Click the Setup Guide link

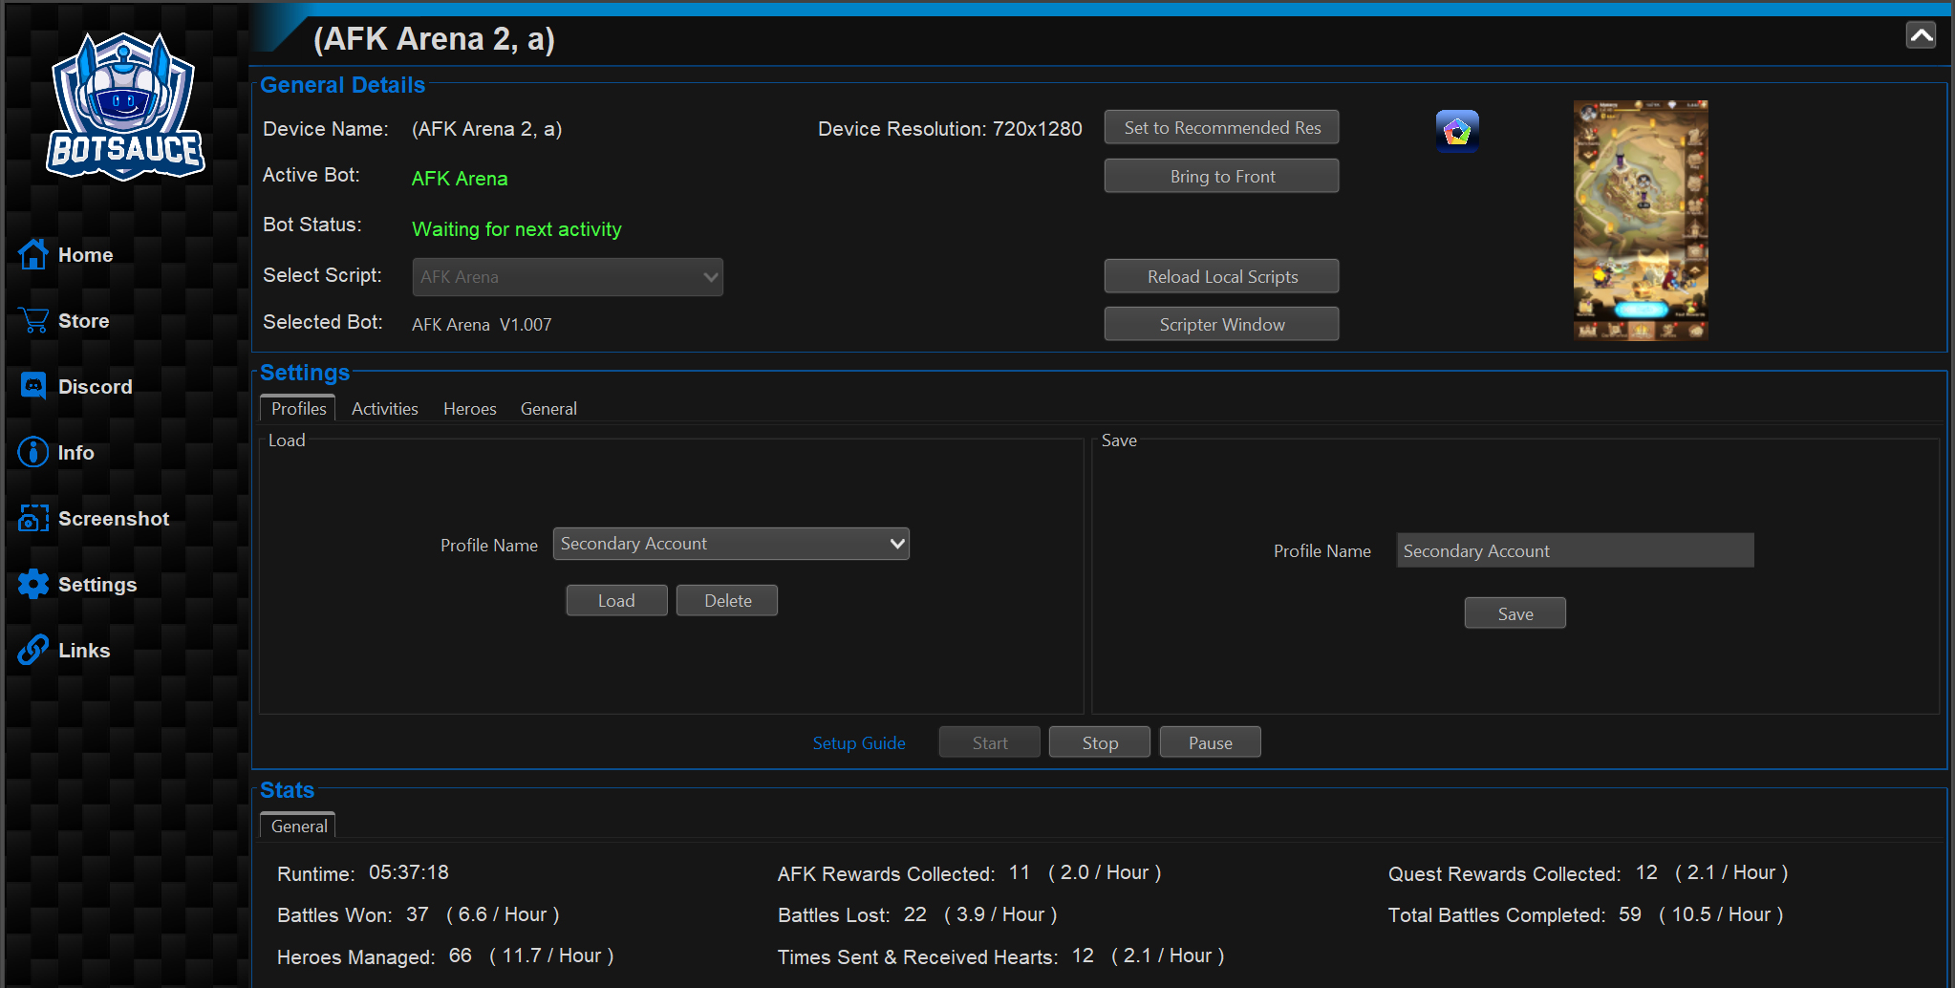click(858, 743)
